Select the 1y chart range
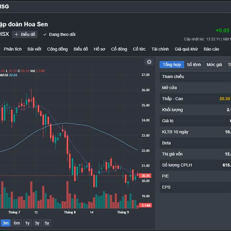Viewport: 231px width, 231px height. click(x=27, y=223)
